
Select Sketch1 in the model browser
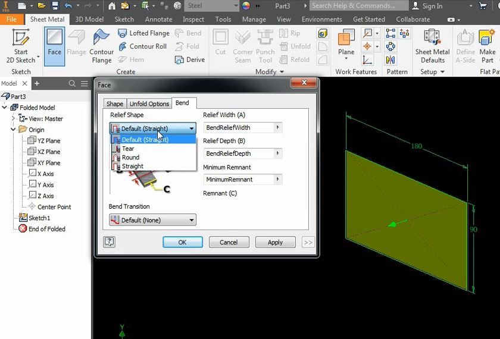[39, 218]
